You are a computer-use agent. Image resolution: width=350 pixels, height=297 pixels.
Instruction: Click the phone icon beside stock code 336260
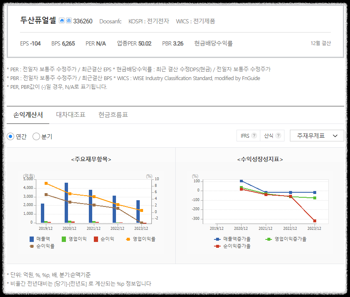[x=69, y=20]
